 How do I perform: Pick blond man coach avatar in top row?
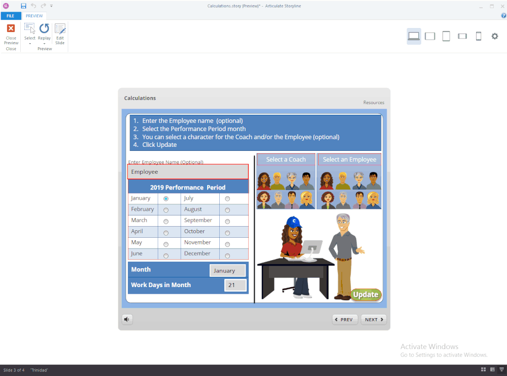pyautogui.click(x=278, y=181)
